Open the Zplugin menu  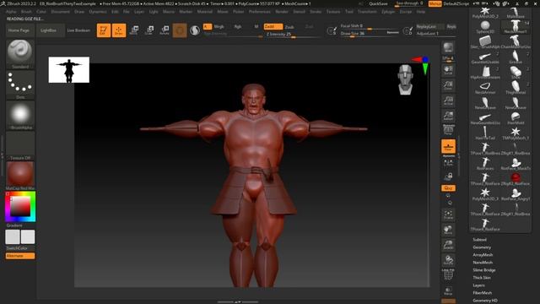pyautogui.click(x=388, y=11)
